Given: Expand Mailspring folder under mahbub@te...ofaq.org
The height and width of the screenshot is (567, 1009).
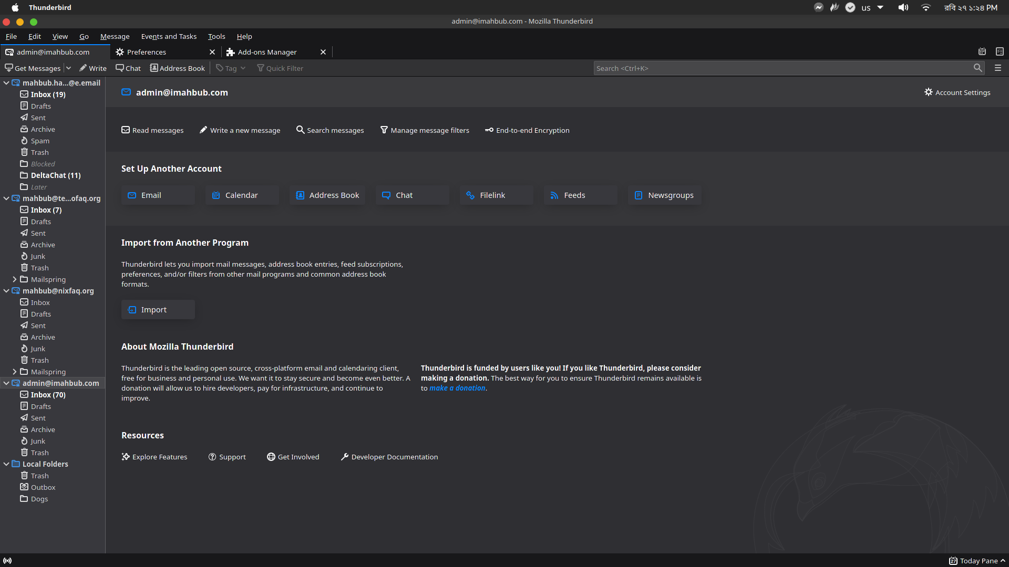Looking at the screenshot, I should [15, 279].
